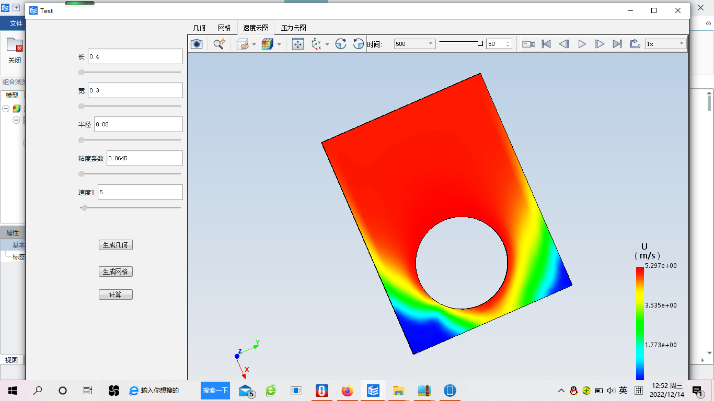Click the slider handle under 宽
714x401 pixels.
point(81,106)
